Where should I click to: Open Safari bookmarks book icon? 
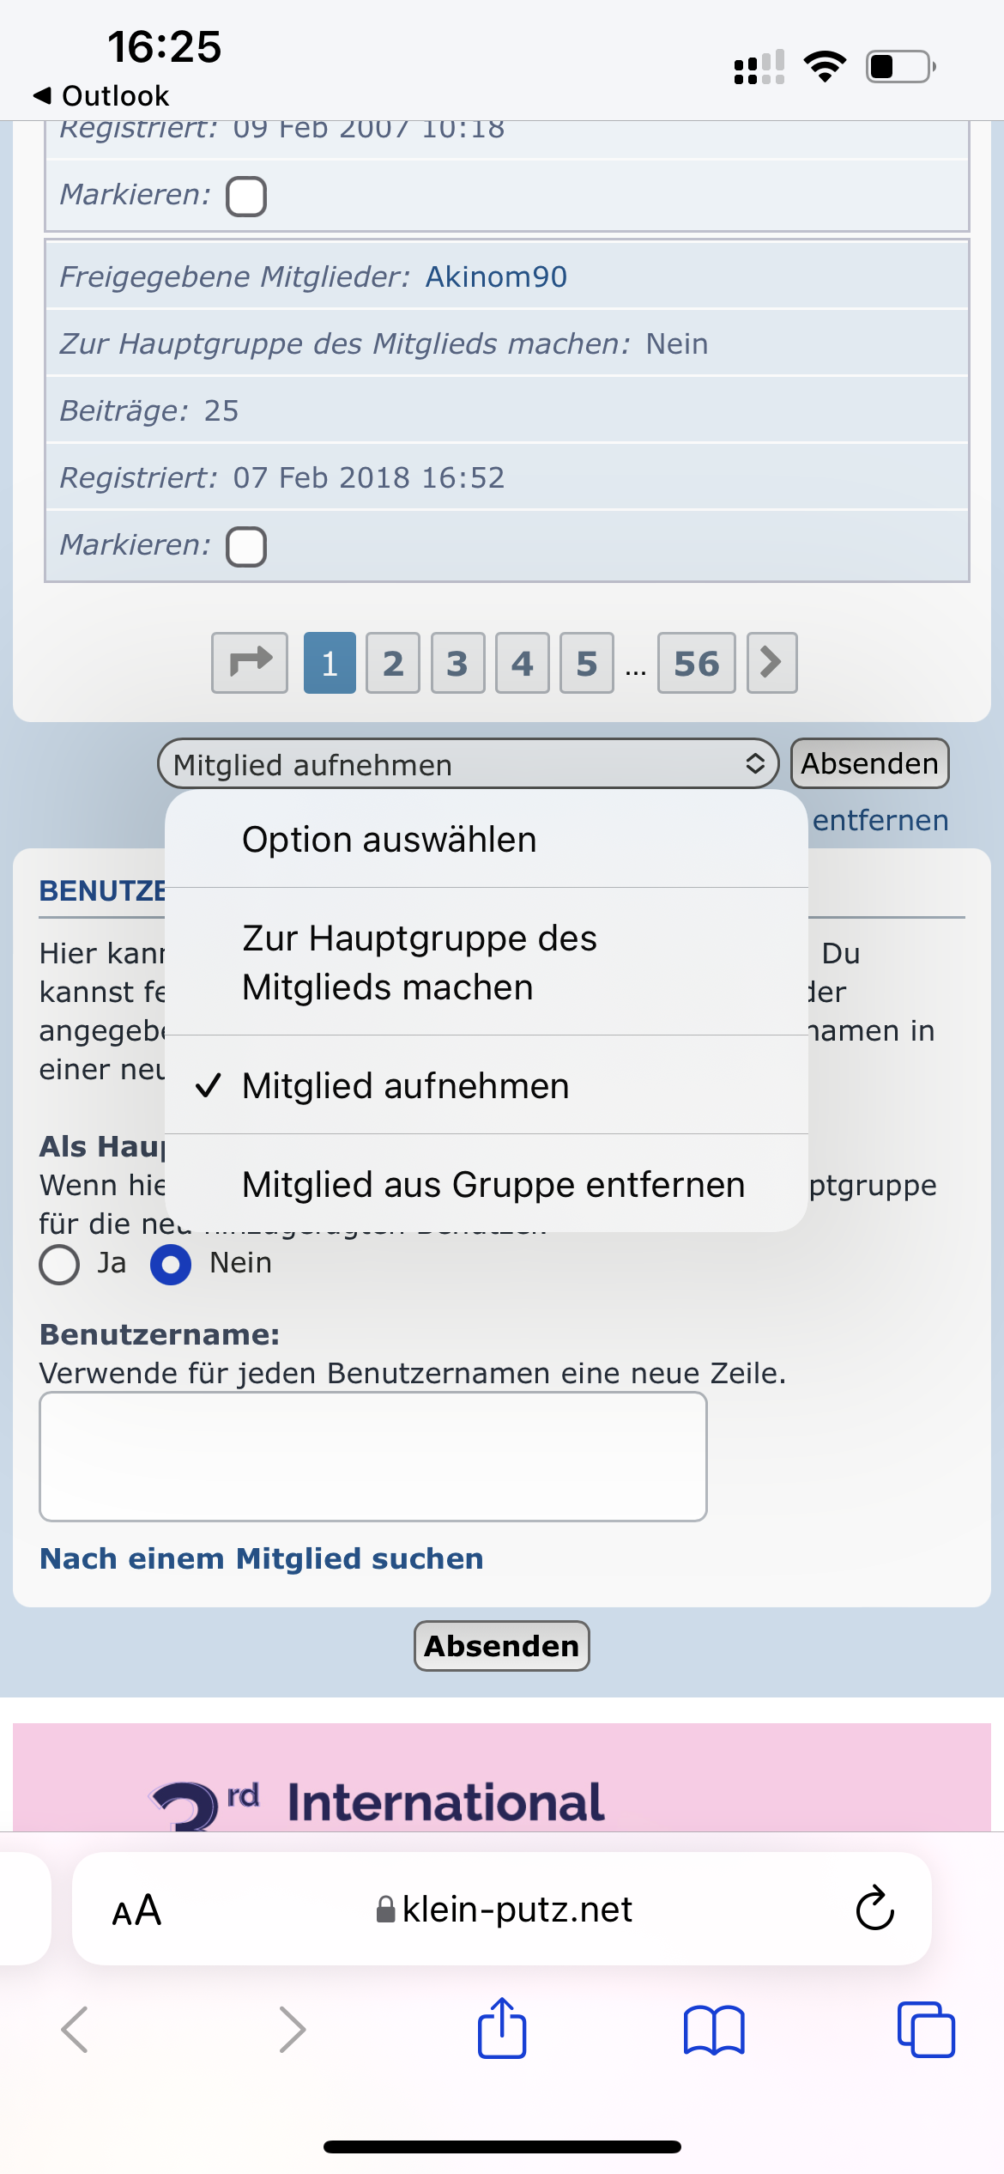(x=713, y=2030)
